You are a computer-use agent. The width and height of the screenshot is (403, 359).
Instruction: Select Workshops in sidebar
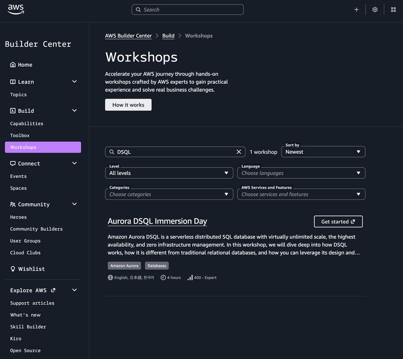click(x=43, y=147)
